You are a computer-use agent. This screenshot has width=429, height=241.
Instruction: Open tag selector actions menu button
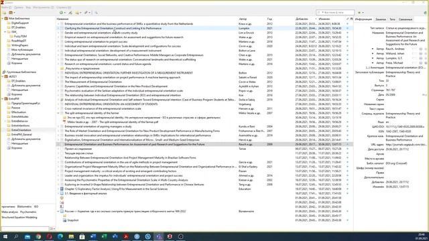(x=52, y=228)
